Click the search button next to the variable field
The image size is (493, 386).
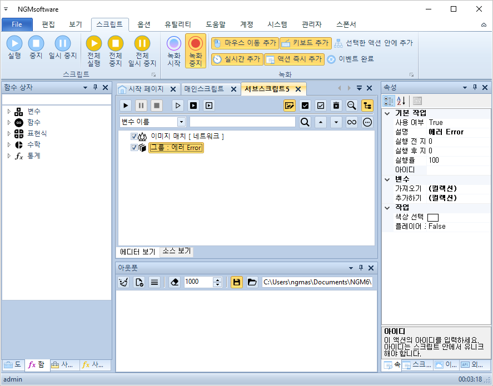pyautogui.click(x=305, y=122)
